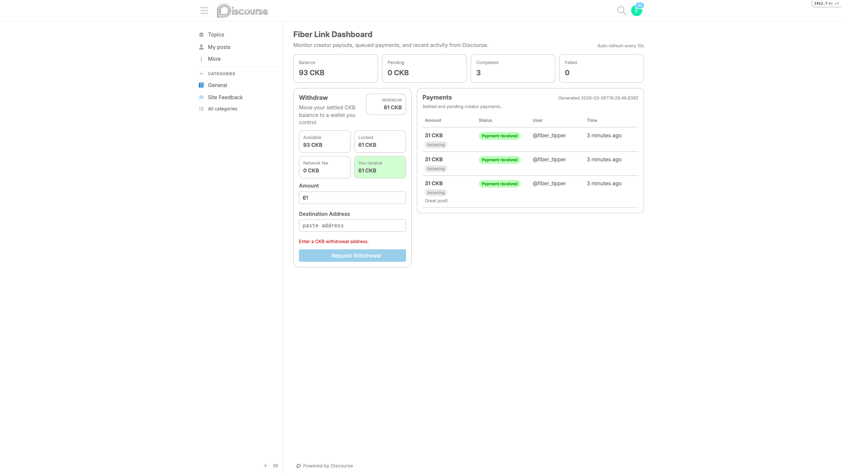The width and height of the screenshot is (841, 473).
Task: Go to My posts
Action: tap(219, 47)
